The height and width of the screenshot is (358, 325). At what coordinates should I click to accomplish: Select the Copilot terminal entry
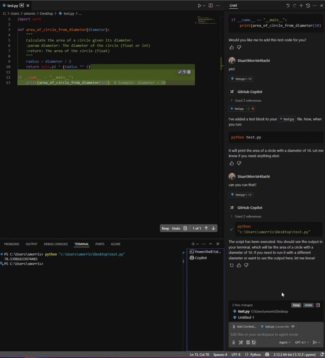click(x=205, y=258)
